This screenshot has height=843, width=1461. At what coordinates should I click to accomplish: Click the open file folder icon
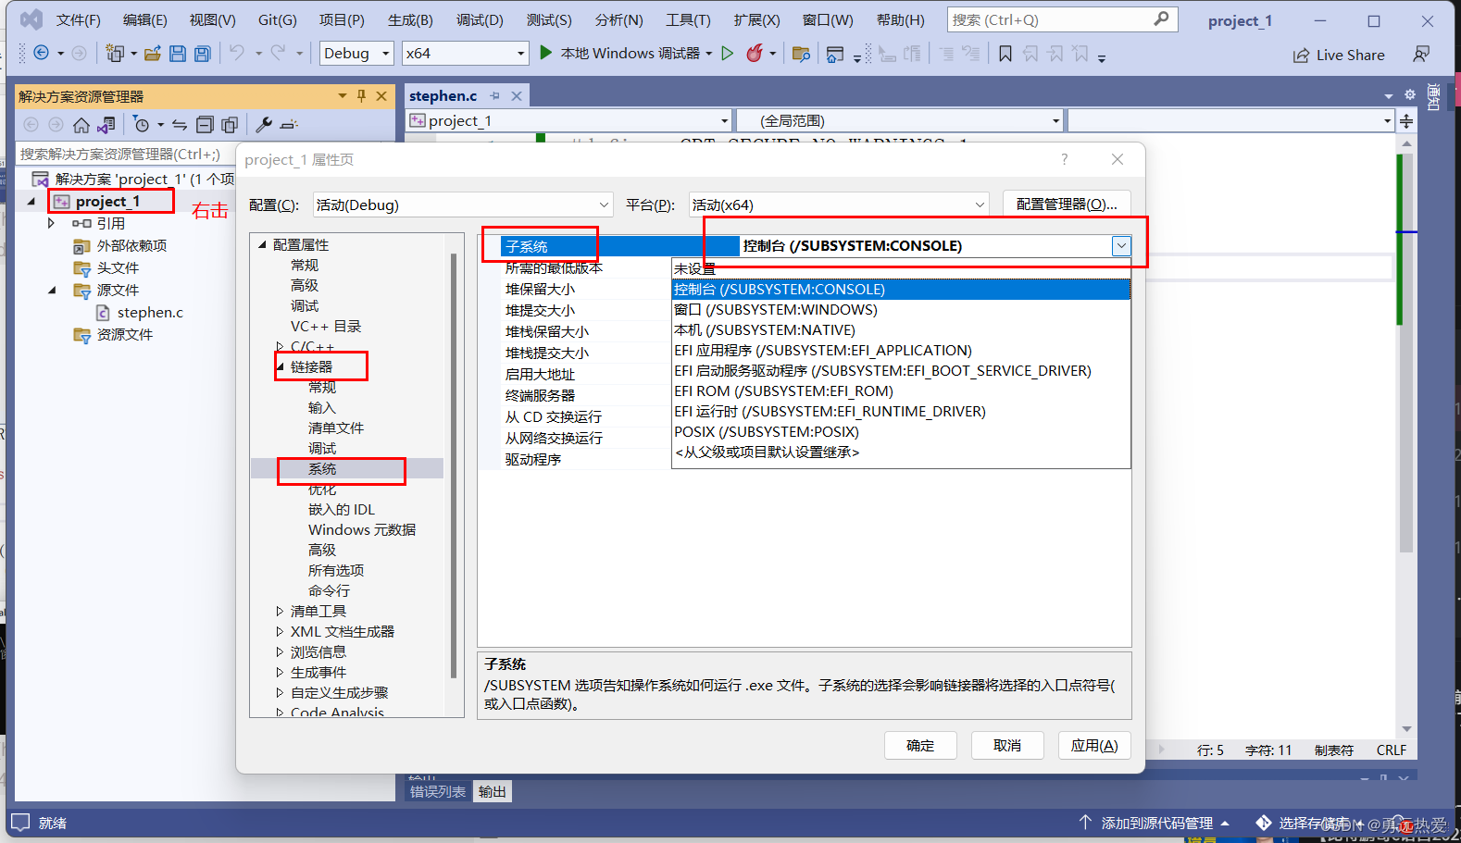point(153,54)
